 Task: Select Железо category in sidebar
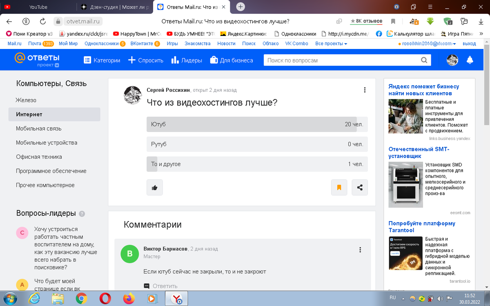point(26,100)
